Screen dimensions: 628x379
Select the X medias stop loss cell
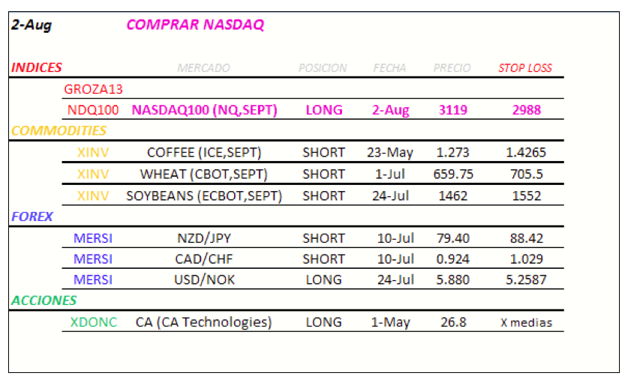pyautogui.click(x=527, y=323)
